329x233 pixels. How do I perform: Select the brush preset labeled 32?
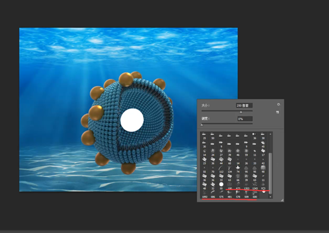point(213,187)
